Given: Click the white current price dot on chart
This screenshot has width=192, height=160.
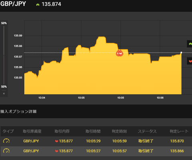Looking at the screenshot, I should pyautogui.click(x=181, y=53).
